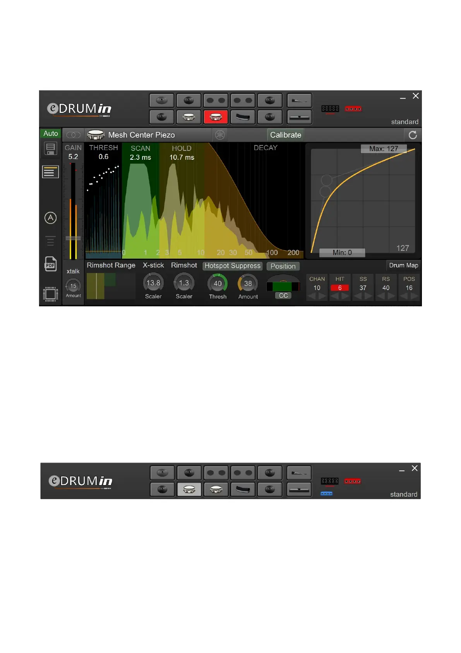The image size is (461, 653).
Task: Click the red 4-pin device connector icon in main window
Action: point(353,109)
